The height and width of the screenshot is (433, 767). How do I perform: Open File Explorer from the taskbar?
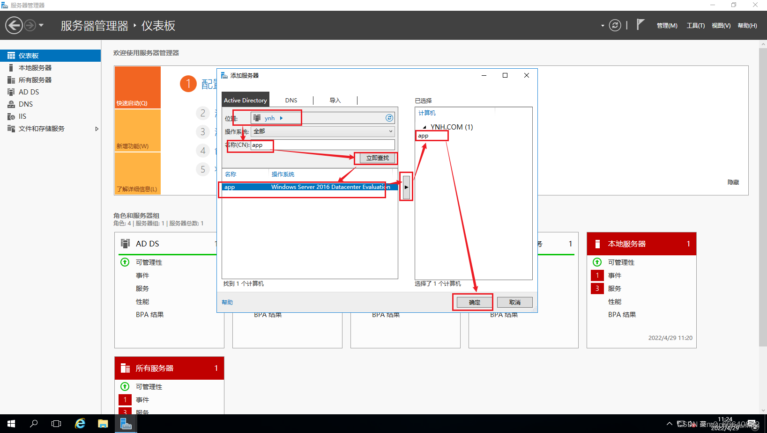click(103, 424)
